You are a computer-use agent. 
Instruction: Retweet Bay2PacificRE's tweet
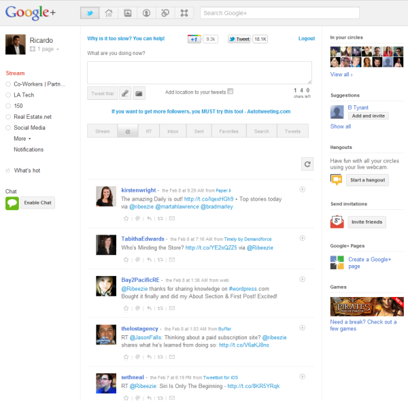tap(160, 308)
